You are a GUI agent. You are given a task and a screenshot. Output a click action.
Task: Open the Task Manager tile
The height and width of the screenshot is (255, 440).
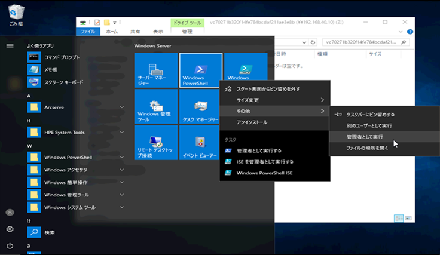coord(200,106)
